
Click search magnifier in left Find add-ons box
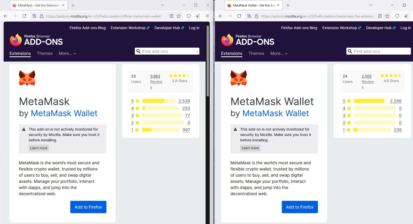[138, 51]
